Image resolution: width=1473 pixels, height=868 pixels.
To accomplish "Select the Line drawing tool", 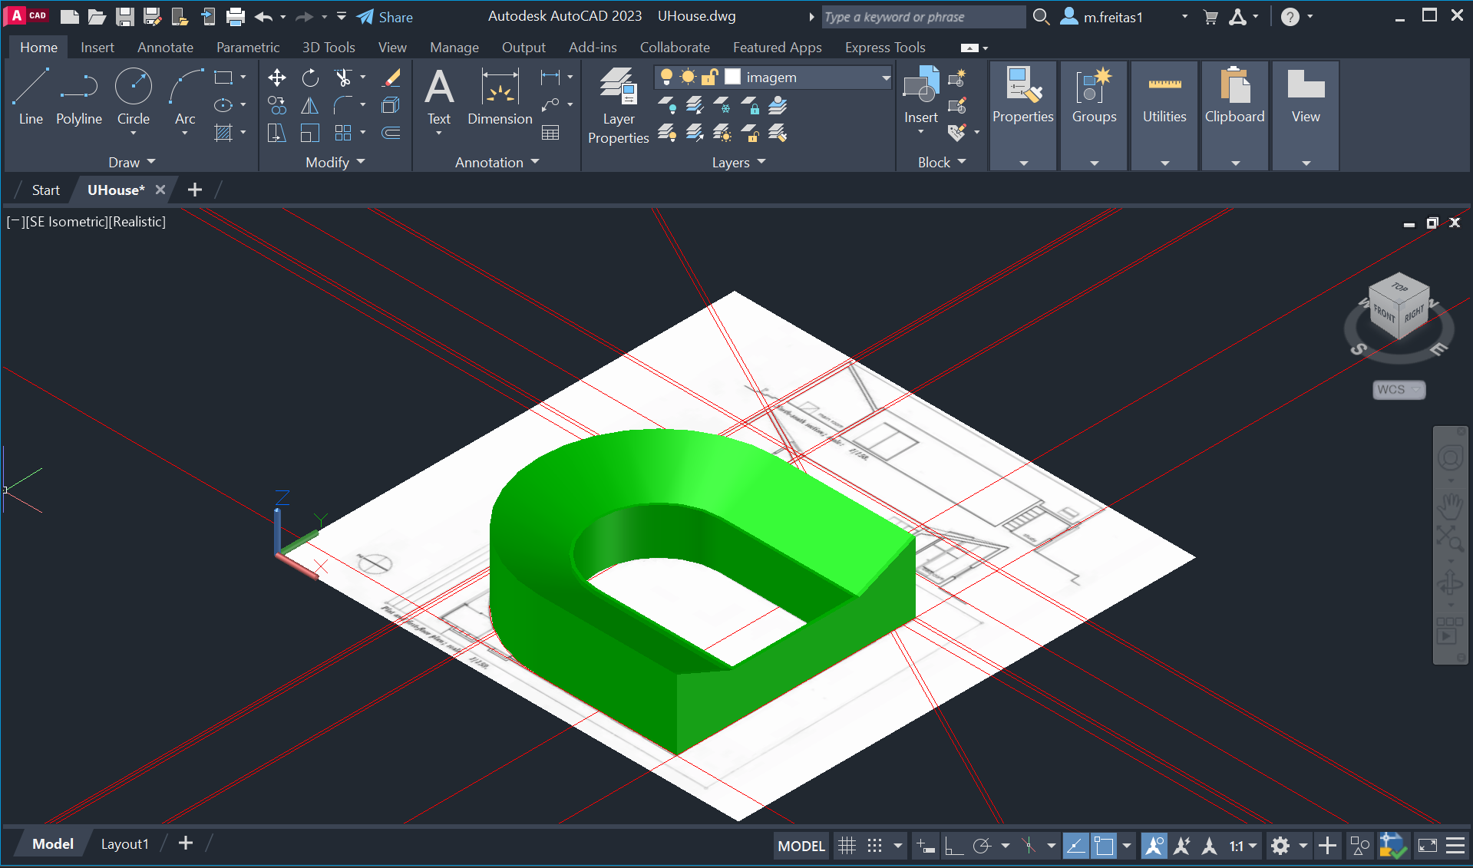I will (31, 96).
